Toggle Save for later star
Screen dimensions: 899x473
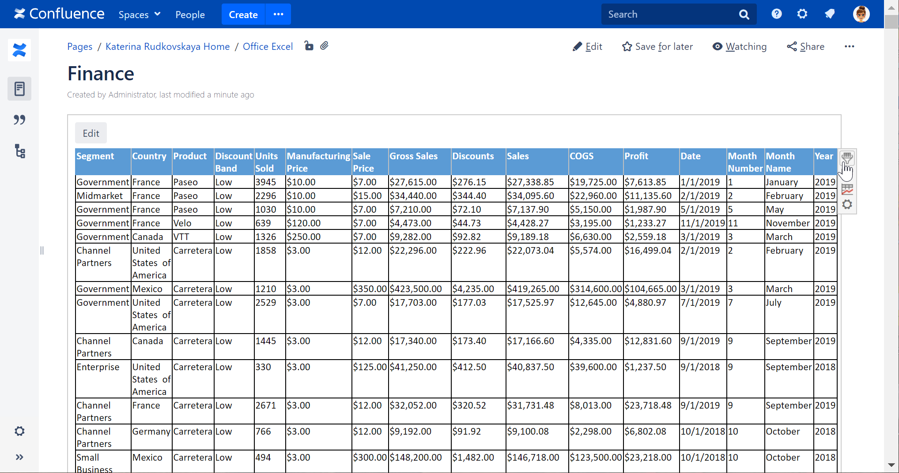[657, 46]
